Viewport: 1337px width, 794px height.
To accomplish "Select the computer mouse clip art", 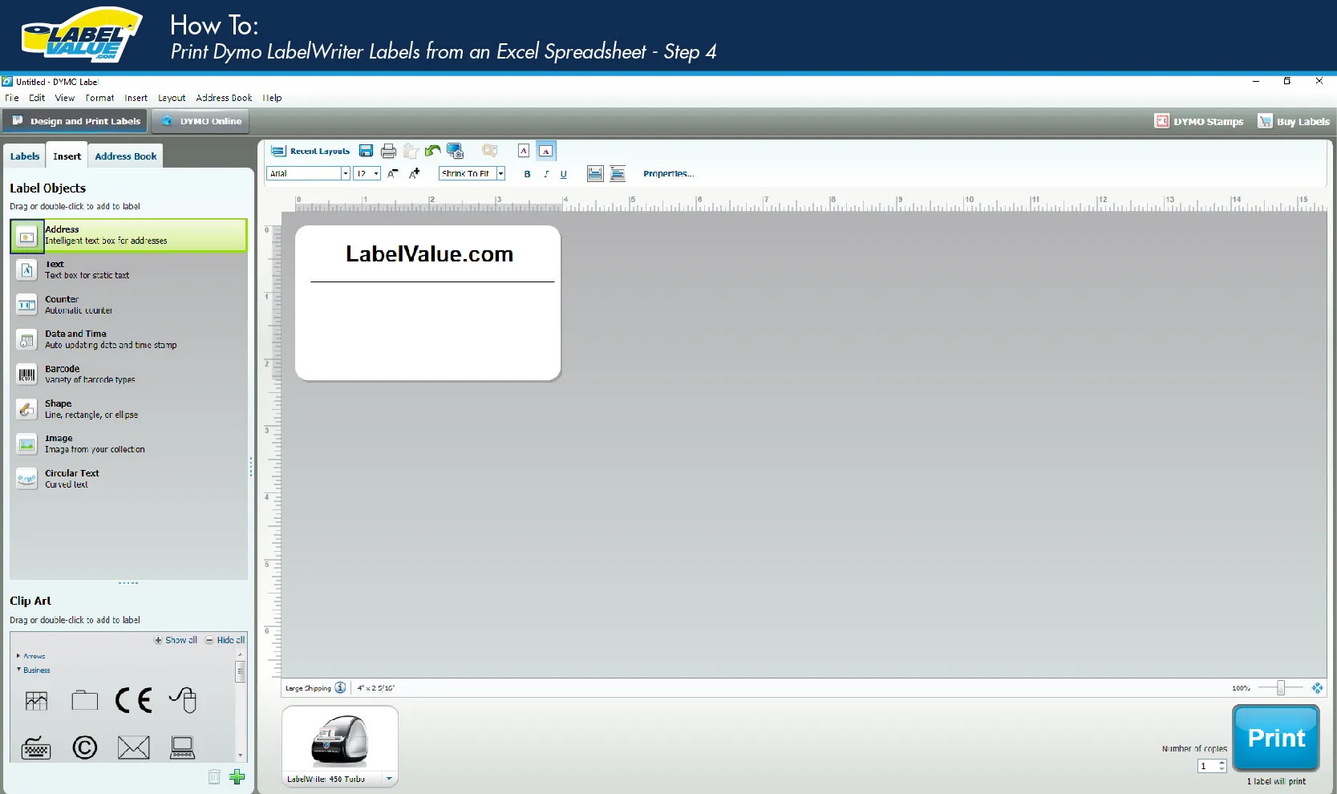I will pos(183,700).
